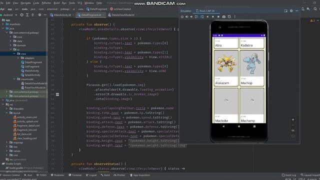Open the TODO tool window
Image resolution: width=320 pixels, height=180 pixels.
pos(41,175)
